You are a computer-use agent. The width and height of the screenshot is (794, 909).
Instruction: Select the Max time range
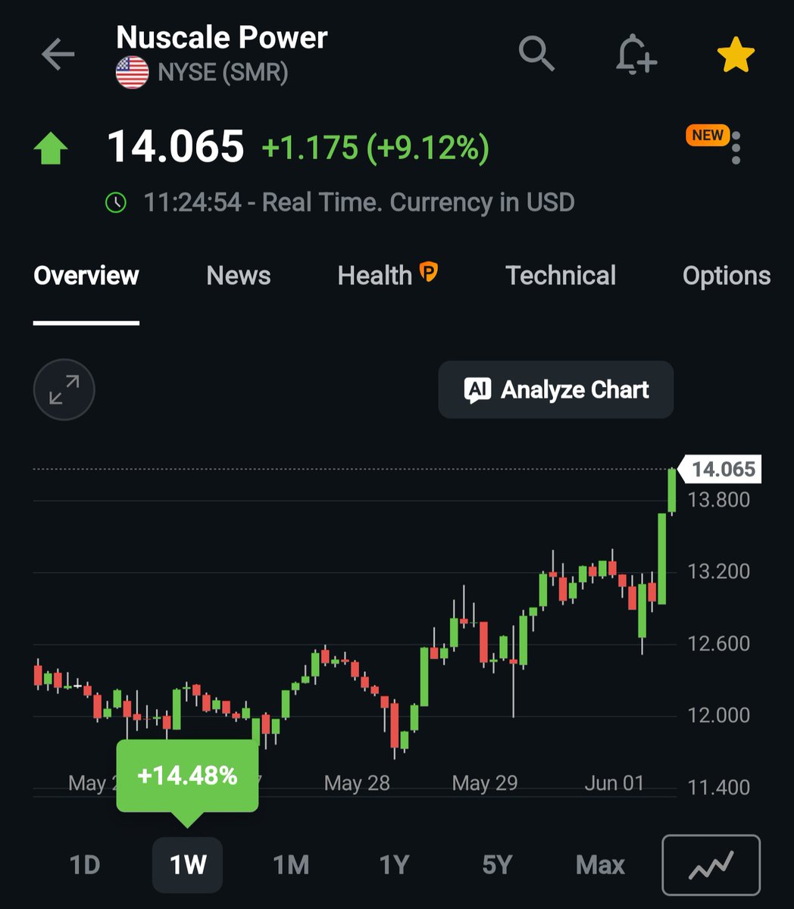pyautogui.click(x=600, y=864)
